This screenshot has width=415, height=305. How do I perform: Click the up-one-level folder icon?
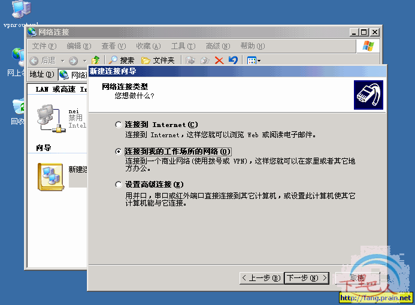(x=96, y=60)
